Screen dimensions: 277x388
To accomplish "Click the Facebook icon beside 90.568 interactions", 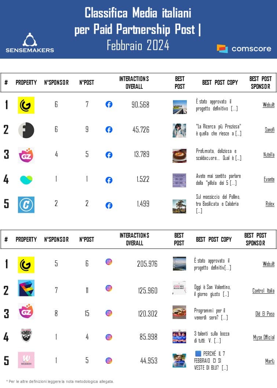I will 109,105.
